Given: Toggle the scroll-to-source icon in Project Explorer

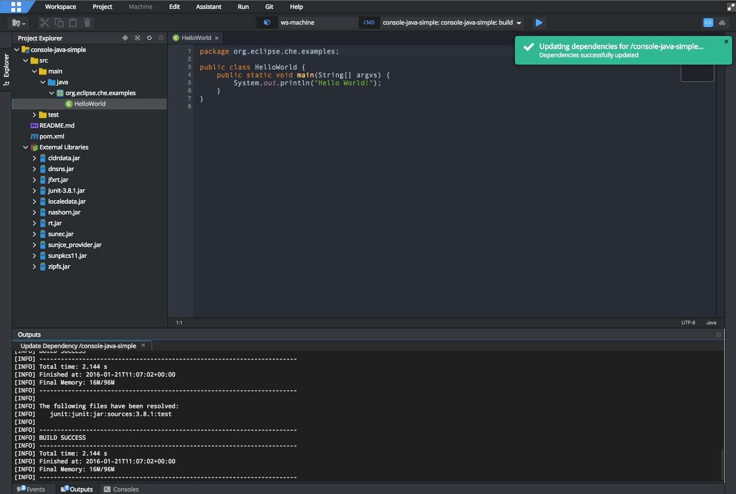Looking at the screenshot, I should click(125, 37).
